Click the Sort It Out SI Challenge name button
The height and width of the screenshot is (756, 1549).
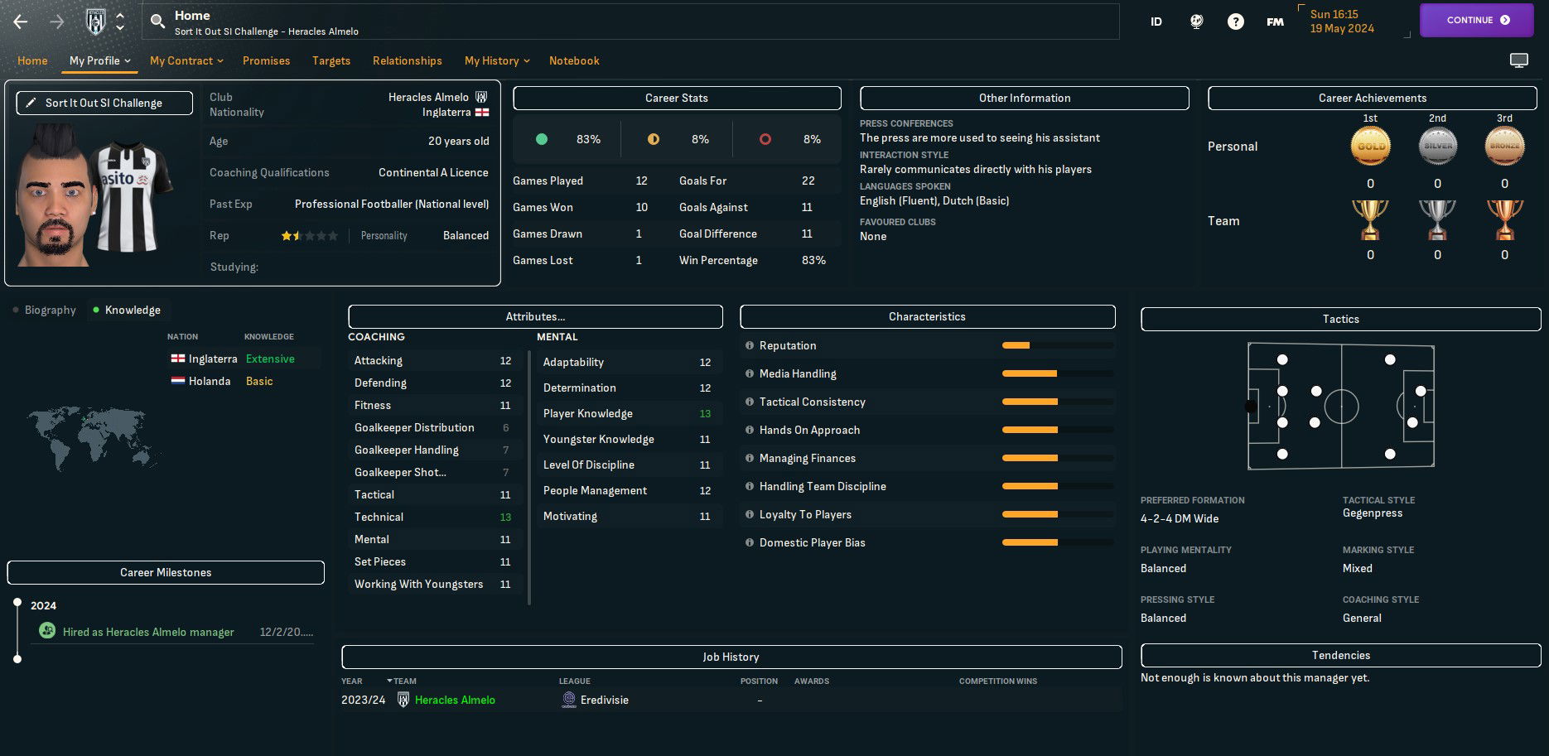coord(104,103)
